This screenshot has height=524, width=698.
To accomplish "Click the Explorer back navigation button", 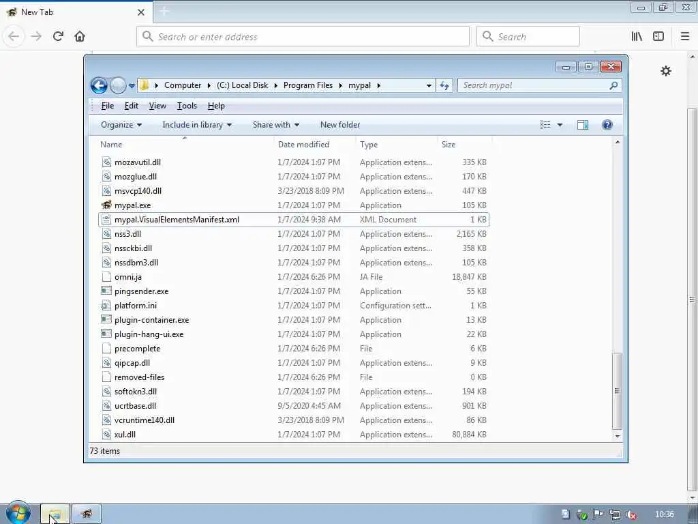I will (x=99, y=85).
